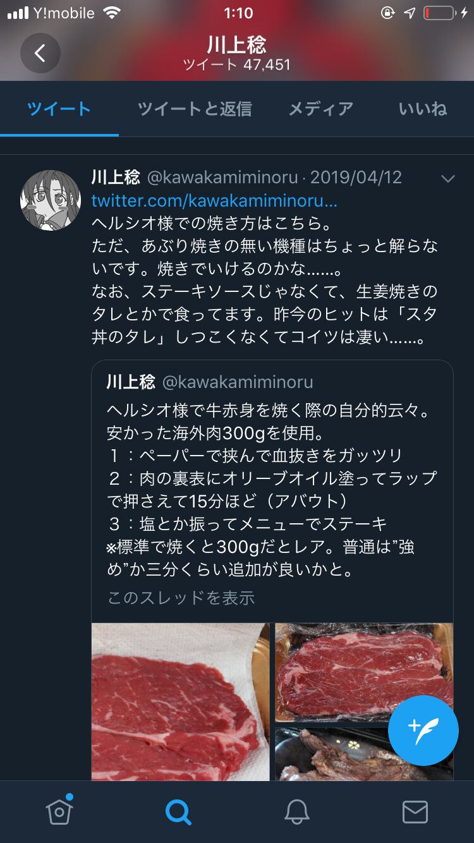Open the wrapped meat photo thumbnail
Screen dimensions: 474x843
364,673
